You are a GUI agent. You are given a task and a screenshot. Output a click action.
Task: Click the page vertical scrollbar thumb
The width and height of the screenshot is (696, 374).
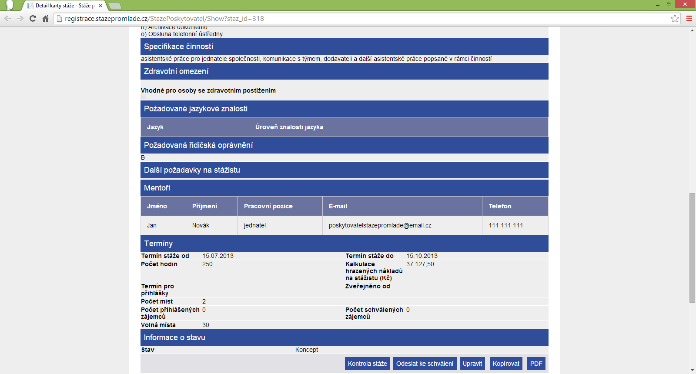(x=692, y=248)
